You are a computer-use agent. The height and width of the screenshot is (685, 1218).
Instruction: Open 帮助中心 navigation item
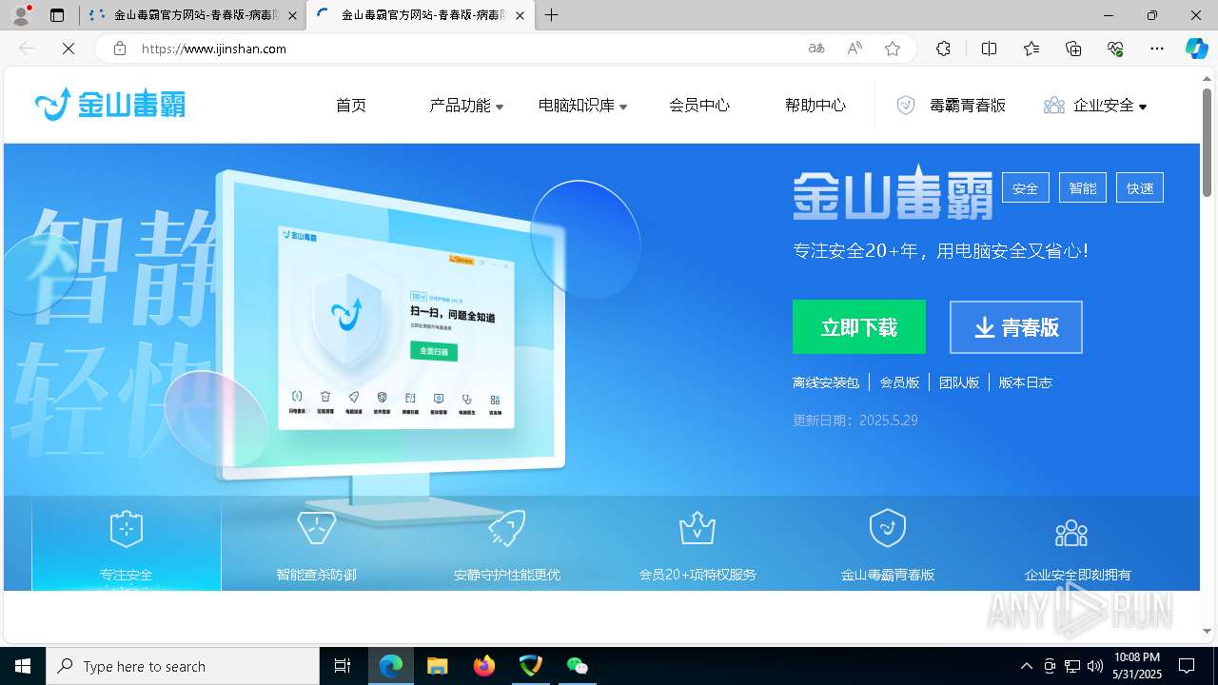815,106
